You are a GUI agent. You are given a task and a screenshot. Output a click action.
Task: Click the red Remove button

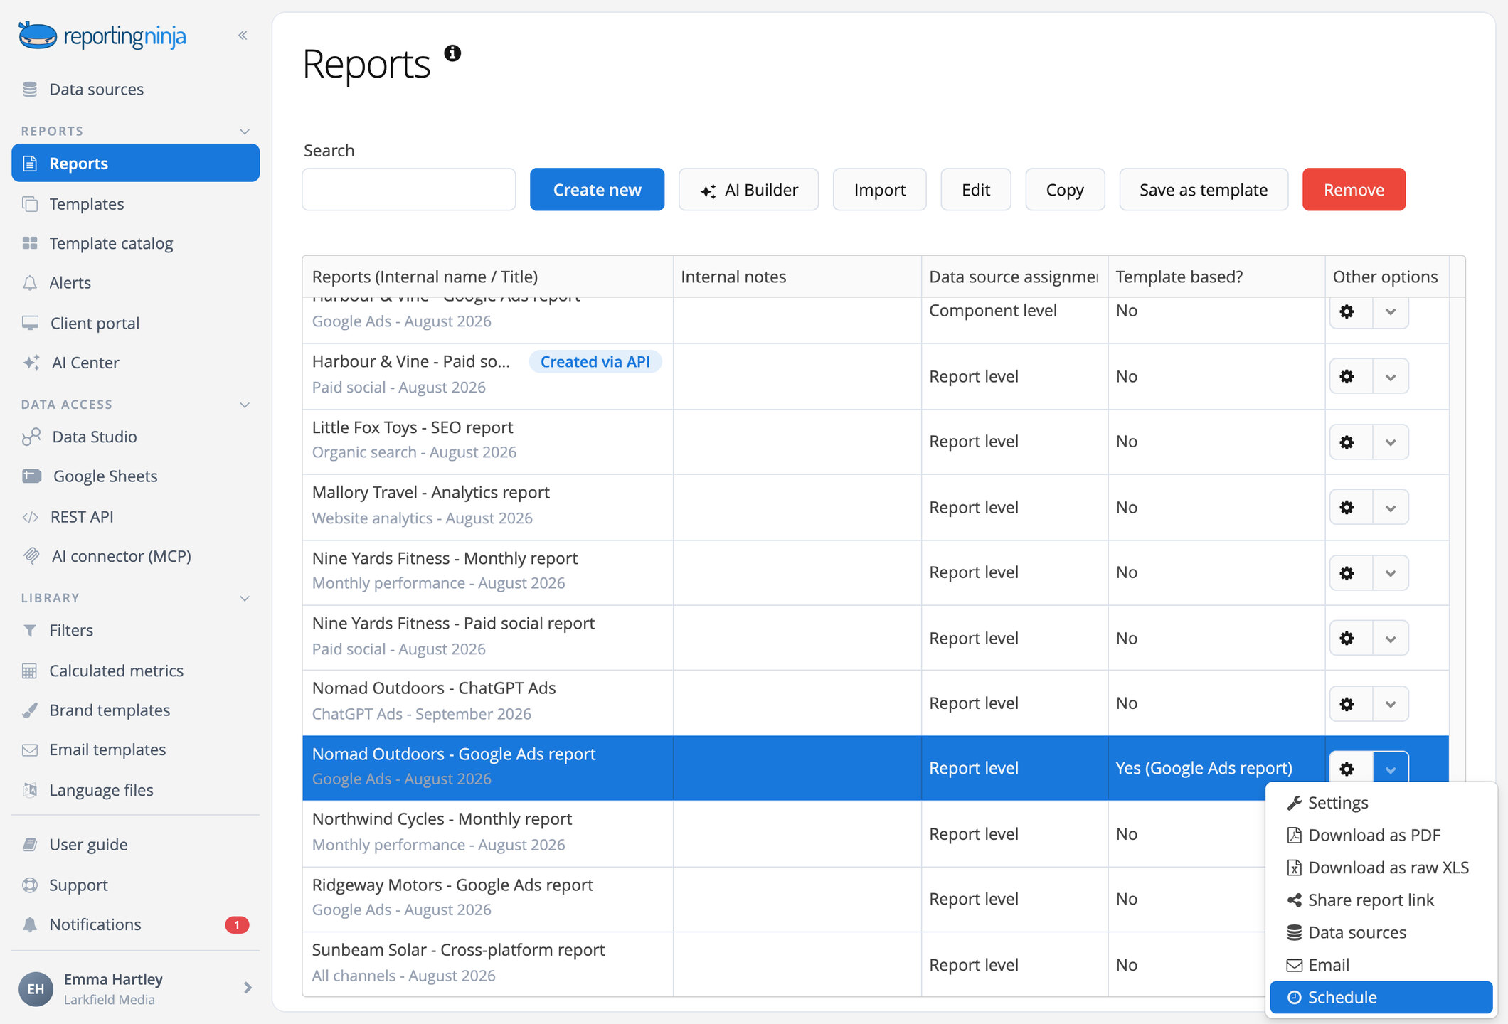[x=1354, y=189]
